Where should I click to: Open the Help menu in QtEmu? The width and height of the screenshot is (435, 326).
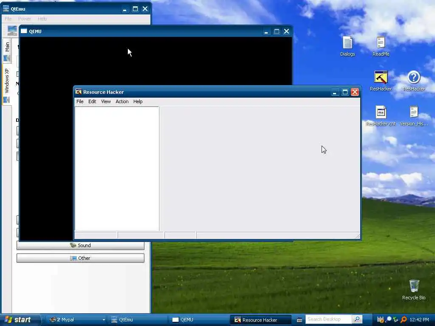(42, 19)
